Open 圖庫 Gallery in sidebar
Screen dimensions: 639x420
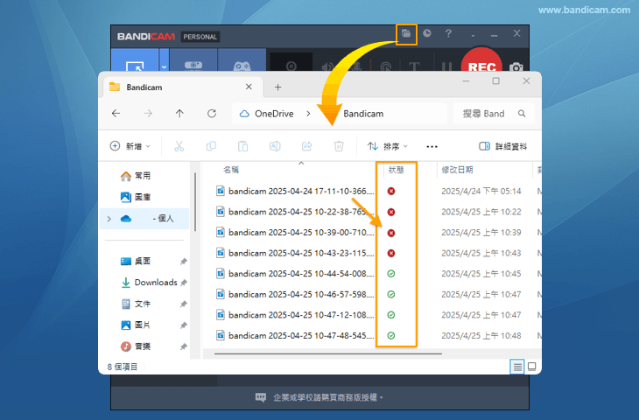click(136, 197)
